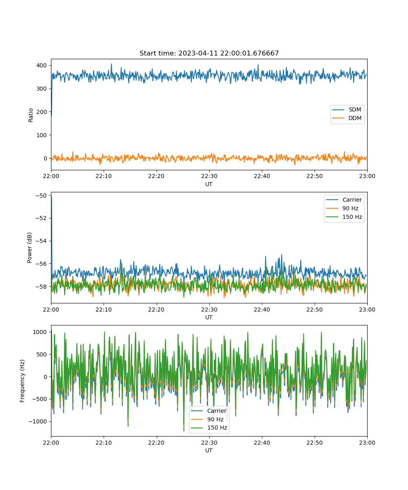
Task: Click the 22:40 tick under the Power plot
Action: (262, 309)
